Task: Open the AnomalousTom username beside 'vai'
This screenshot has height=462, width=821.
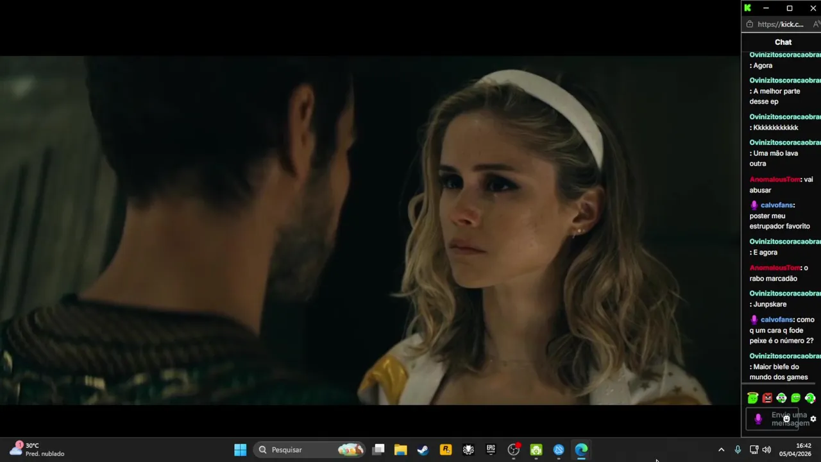Action: [775, 180]
